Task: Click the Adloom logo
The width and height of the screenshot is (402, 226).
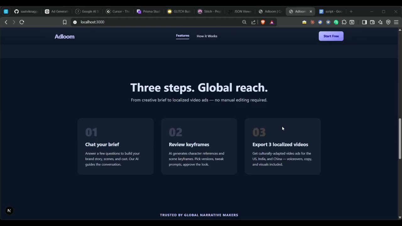Action: coord(64,36)
